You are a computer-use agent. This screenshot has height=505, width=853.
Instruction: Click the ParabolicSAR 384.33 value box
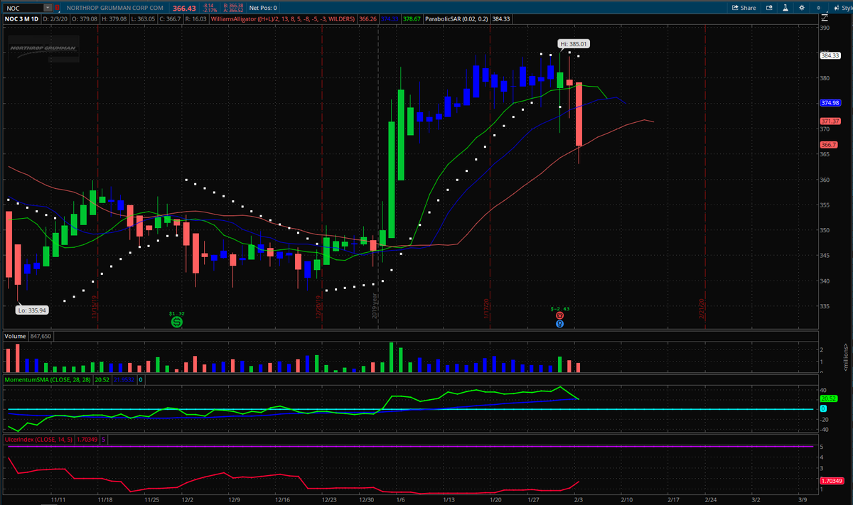tap(502, 19)
